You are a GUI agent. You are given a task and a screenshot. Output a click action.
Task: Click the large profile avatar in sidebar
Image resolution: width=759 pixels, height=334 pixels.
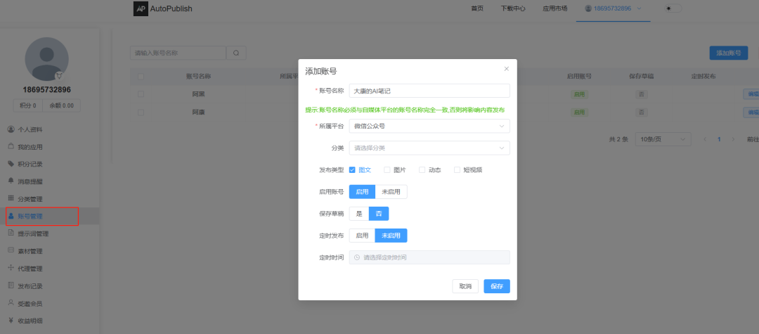[46, 59]
